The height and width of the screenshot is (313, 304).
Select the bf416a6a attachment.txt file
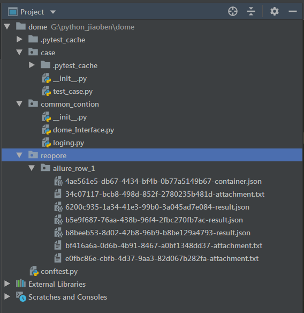tap(164, 245)
